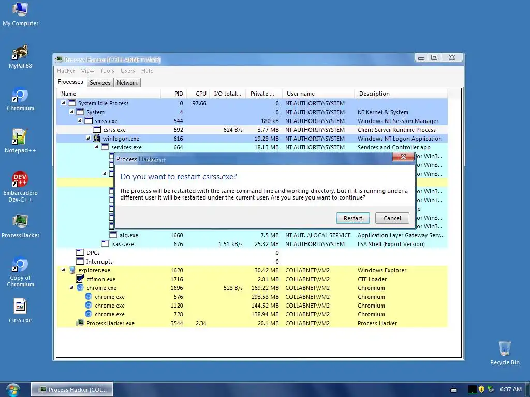Image resolution: width=530 pixels, height=397 pixels.
Task: Switch to the Services tab
Action: 100,83
